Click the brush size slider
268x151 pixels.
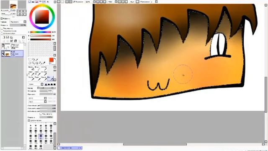pyautogui.click(x=48, y=88)
